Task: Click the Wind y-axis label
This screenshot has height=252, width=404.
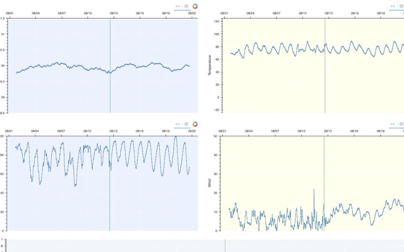Action: (209, 183)
